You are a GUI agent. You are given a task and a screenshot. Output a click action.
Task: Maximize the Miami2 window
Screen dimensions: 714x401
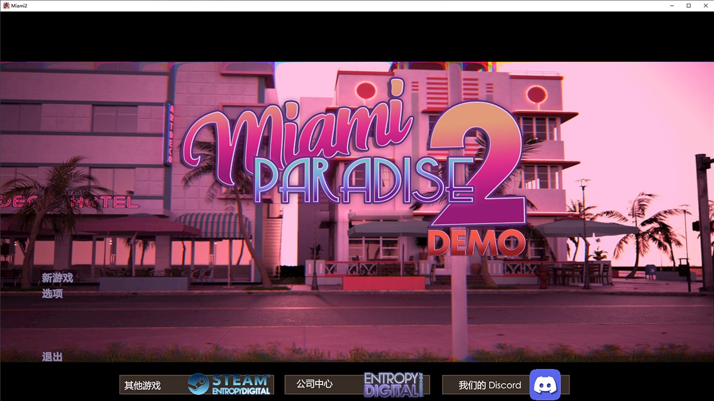click(x=688, y=5)
